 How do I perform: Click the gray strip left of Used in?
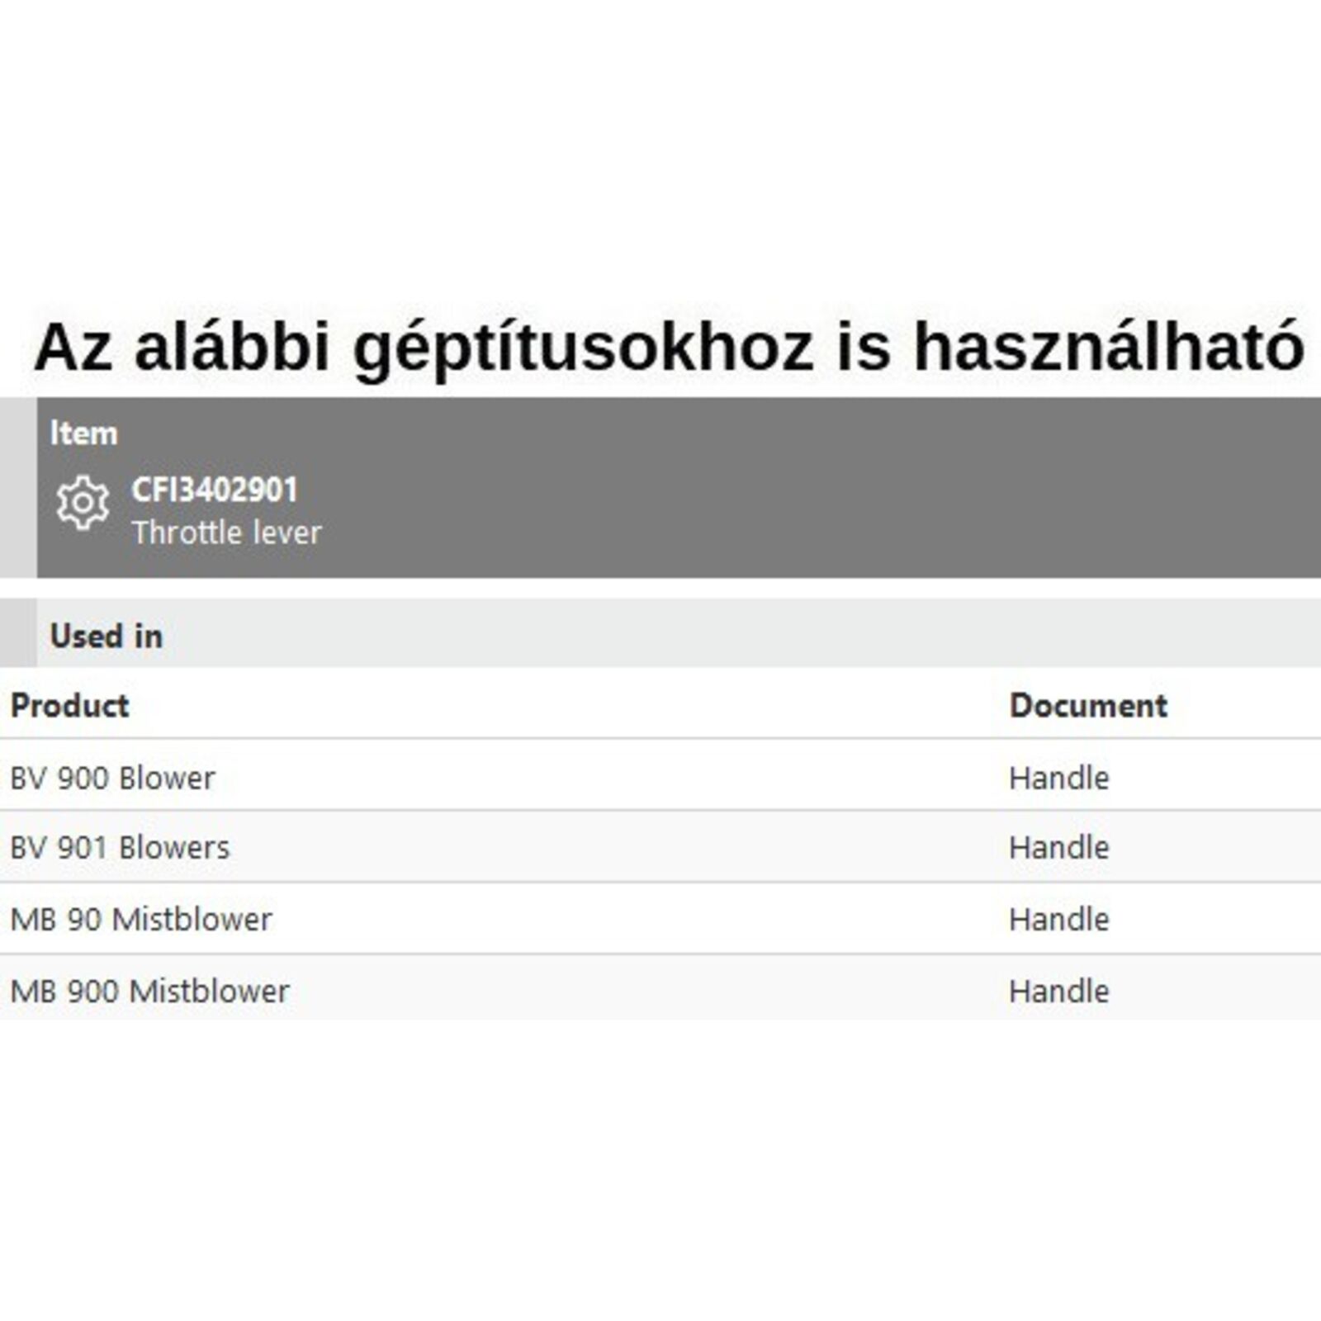(x=17, y=632)
